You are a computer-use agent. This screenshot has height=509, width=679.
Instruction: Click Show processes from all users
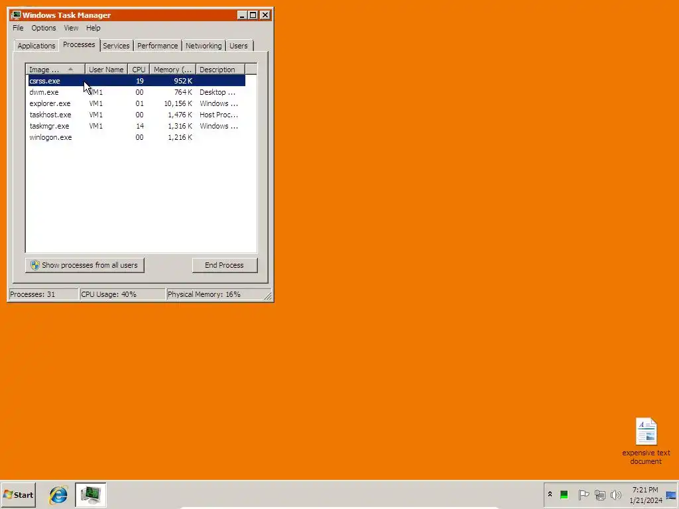coord(85,265)
